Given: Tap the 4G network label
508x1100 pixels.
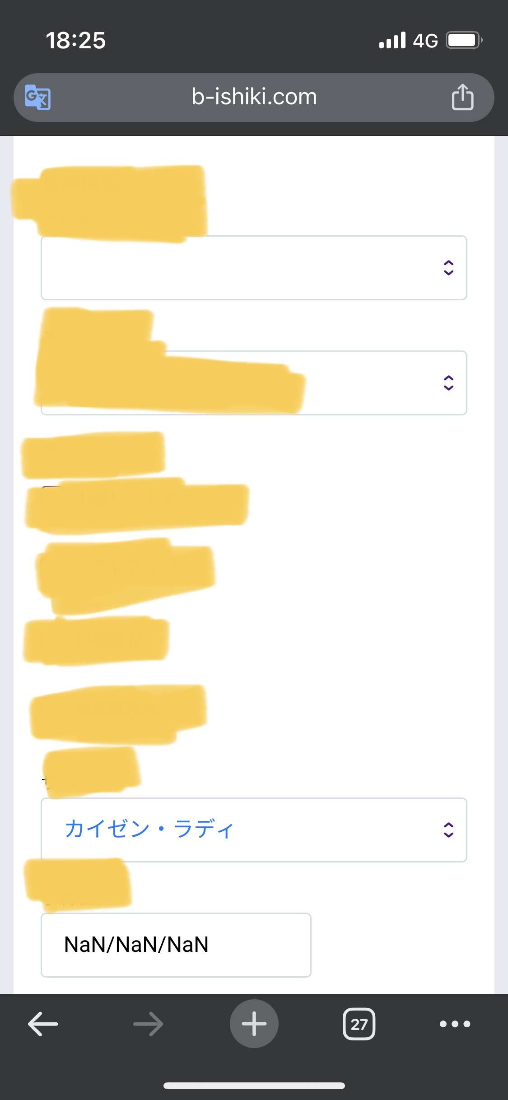Looking at the screenshot, I should point(425,41).
